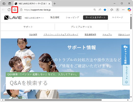The height and width of the screenshot is (102, 133).
Task: Click the サポート情報 heading text
Action: click(82, 47)
